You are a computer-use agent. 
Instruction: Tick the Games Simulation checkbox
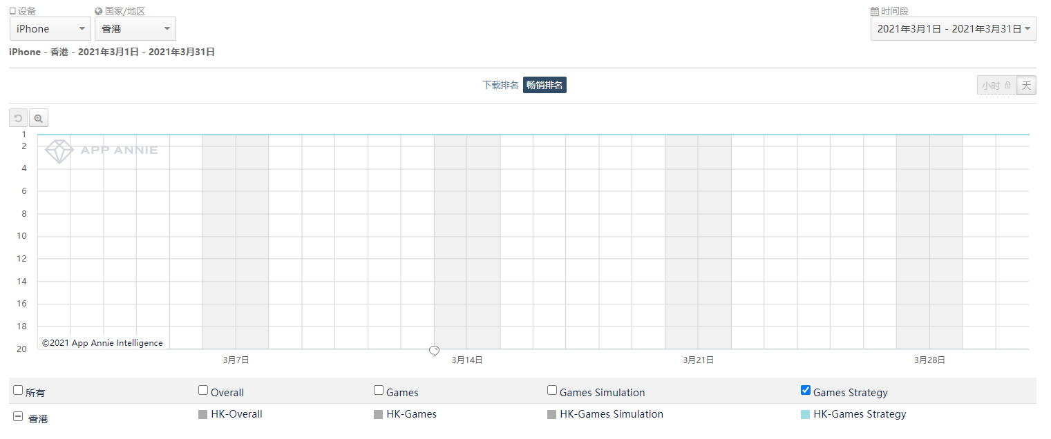(x=552, y=390)
